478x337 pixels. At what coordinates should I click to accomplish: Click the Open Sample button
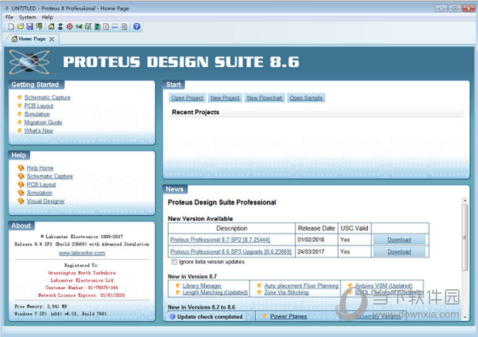coord(306,98)
